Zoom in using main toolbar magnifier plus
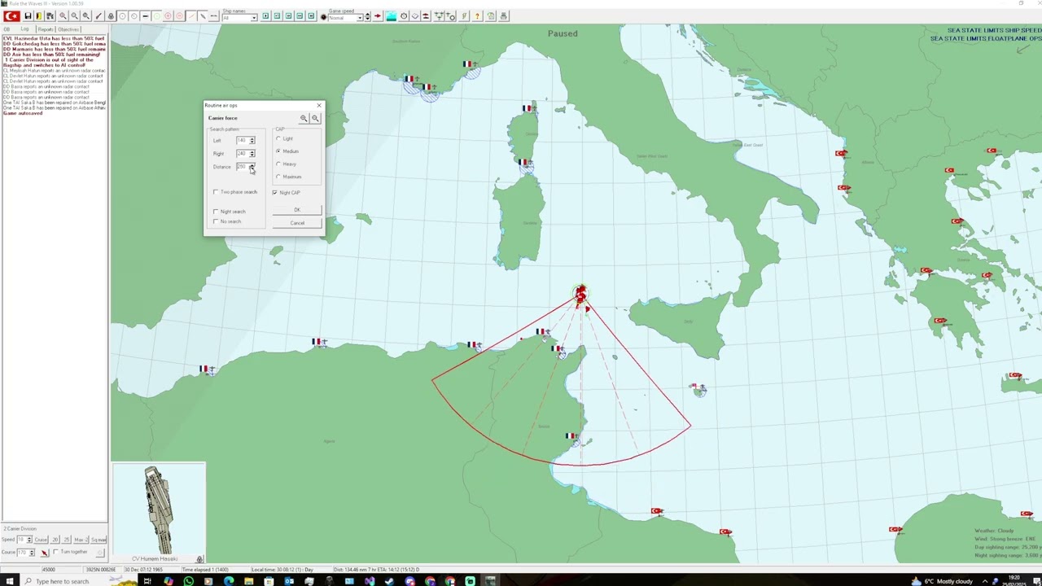This screenshot has width=1042, height=586. click(63, 16)
